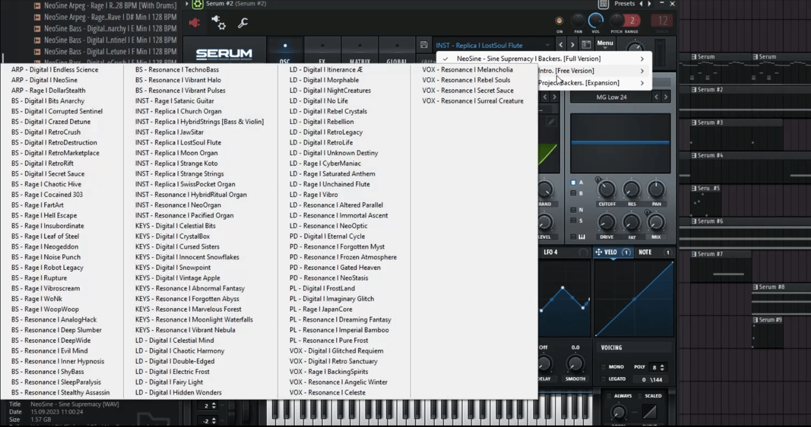Click the pitch RANGE value 2
Viewport: 811px width, 427px height.
631,21
